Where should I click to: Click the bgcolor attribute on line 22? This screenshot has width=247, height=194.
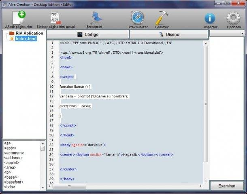pos(78,145)
